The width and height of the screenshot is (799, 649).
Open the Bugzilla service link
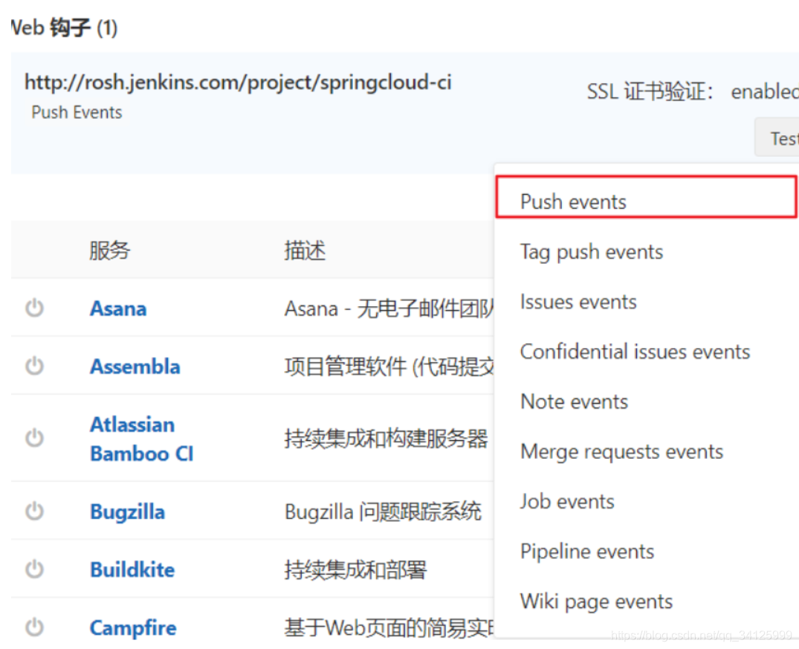pyautogui.click(x=127, y=512)
